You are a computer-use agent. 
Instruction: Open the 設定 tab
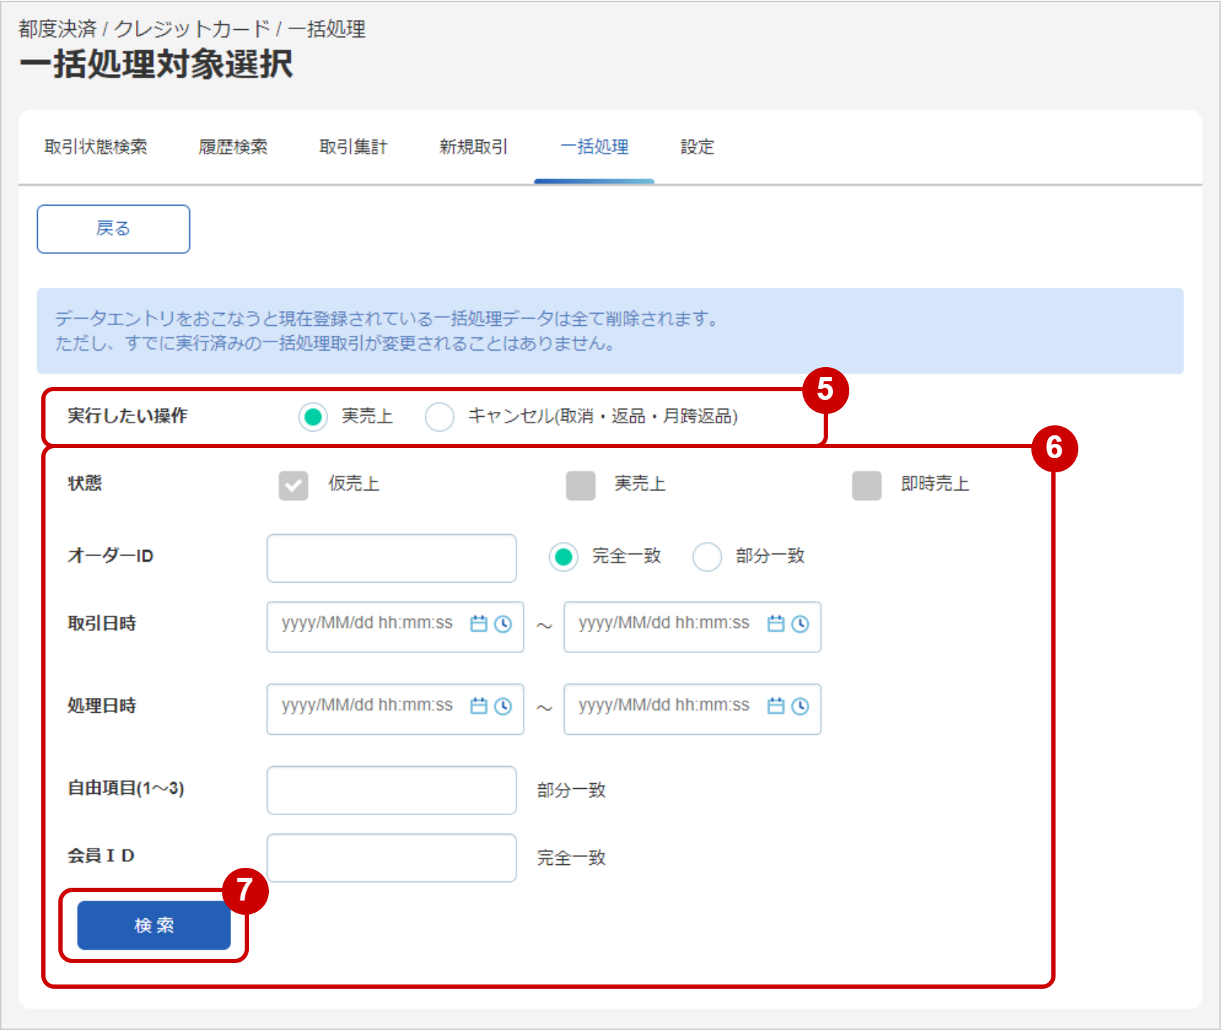click(x=697, y=147)
